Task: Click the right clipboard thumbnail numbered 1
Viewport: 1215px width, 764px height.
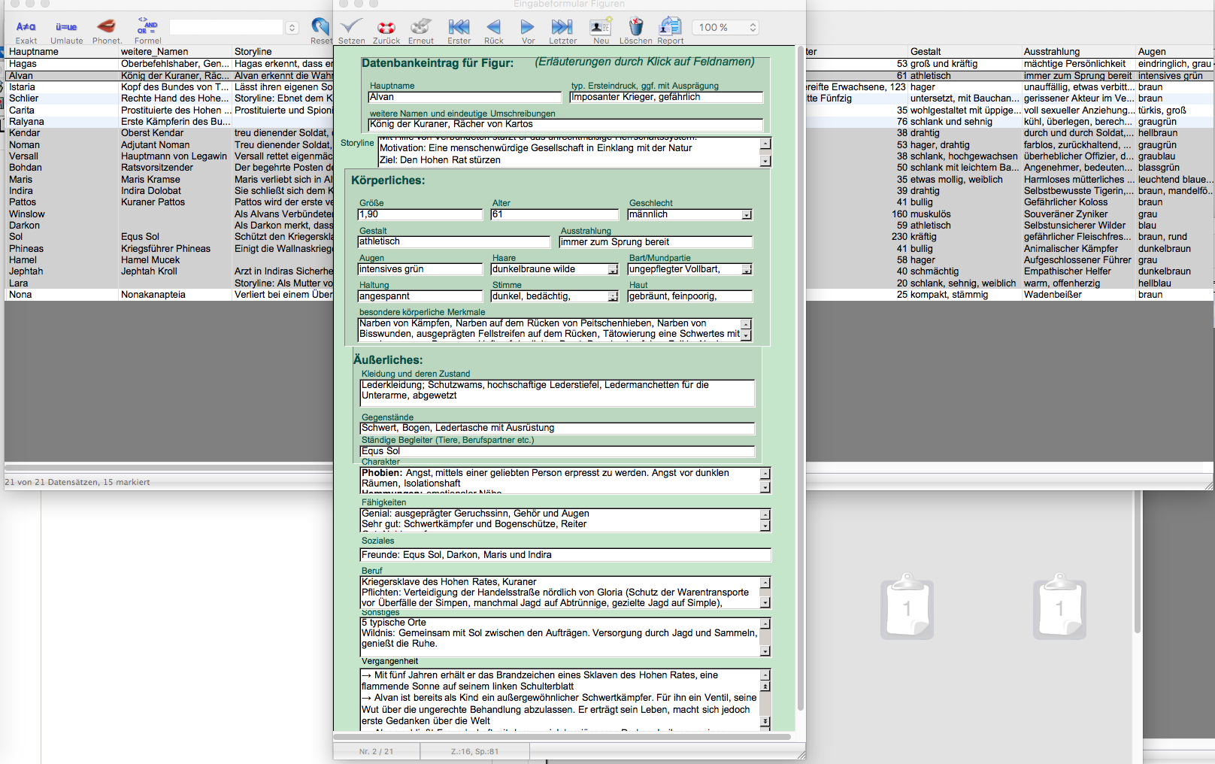Action: pyautogui.click(x=1059, y=606)
